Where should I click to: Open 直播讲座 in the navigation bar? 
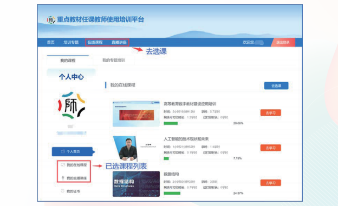click(x=119, y=42)
